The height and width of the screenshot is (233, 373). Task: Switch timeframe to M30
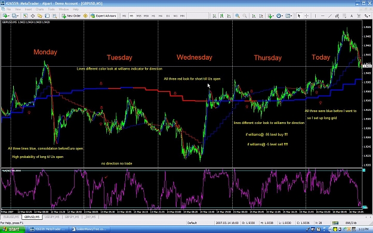(146, 15)
